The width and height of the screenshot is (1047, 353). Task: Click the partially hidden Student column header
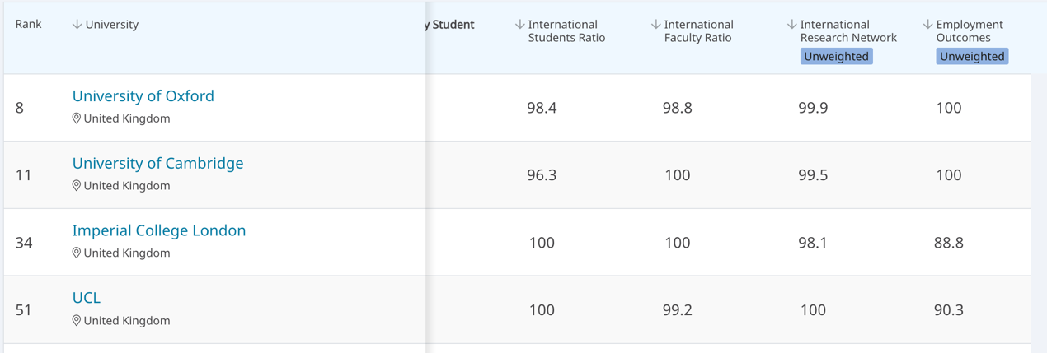(x=450, y=25)
